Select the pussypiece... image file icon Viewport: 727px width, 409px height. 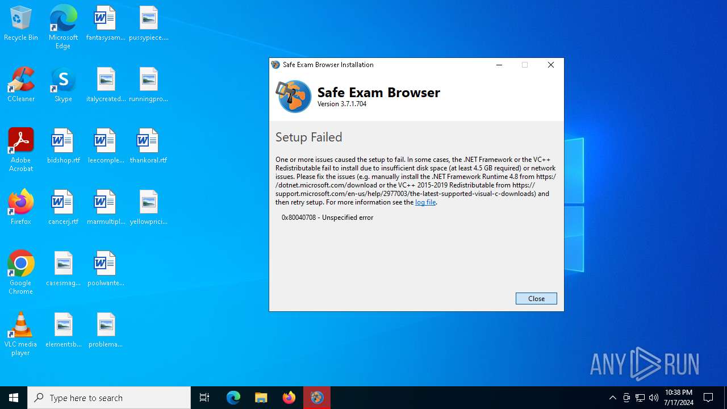click(148, 23)
